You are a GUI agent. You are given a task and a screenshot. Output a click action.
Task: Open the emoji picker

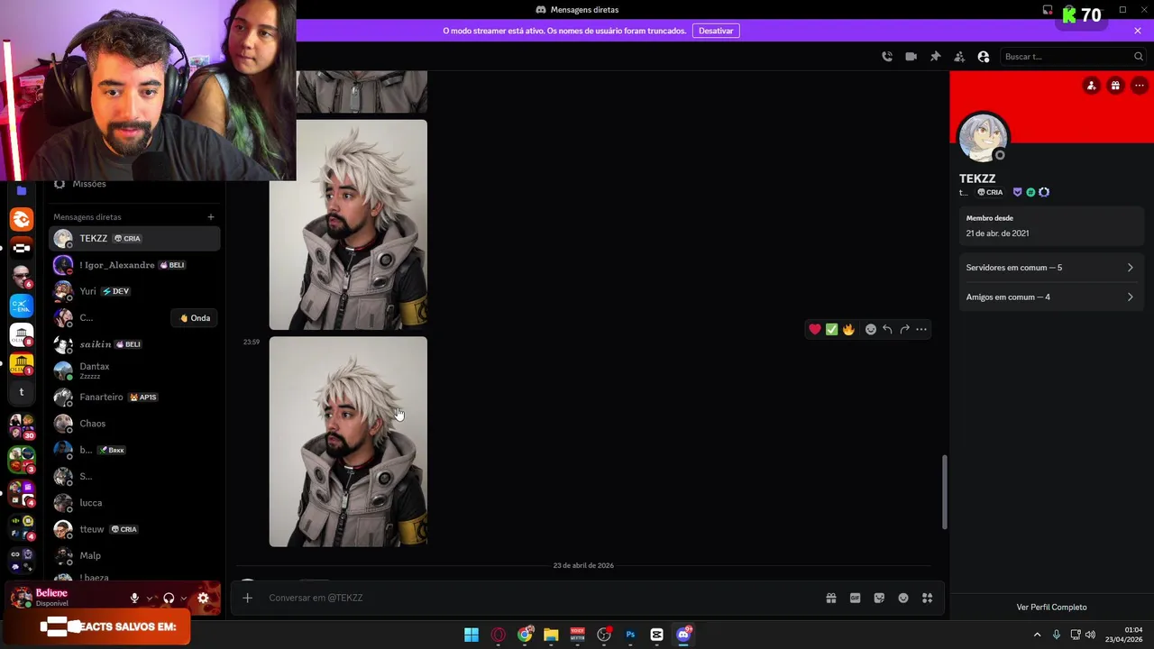(903, 598)
